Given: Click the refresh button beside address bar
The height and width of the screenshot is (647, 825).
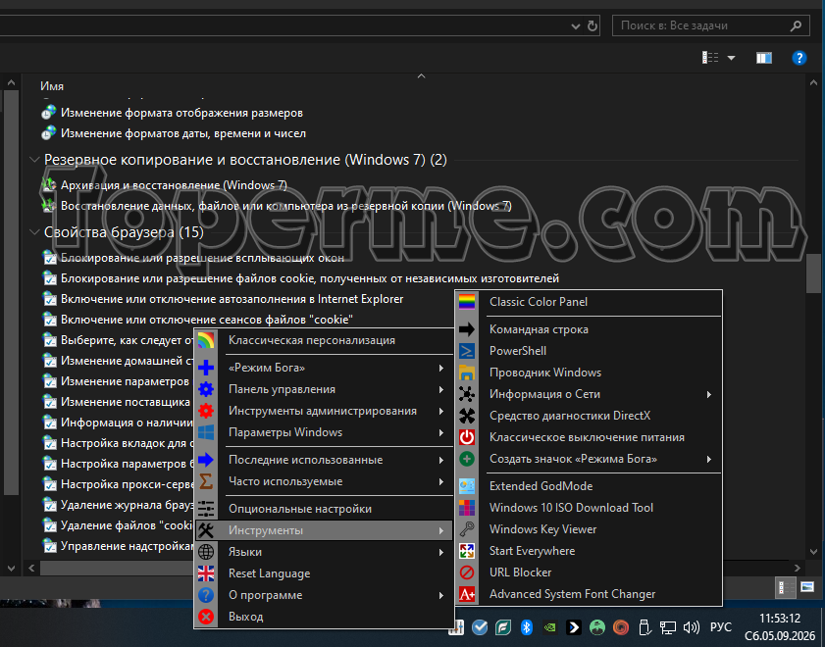Looking at the screenshot, I should pos(593,25).
